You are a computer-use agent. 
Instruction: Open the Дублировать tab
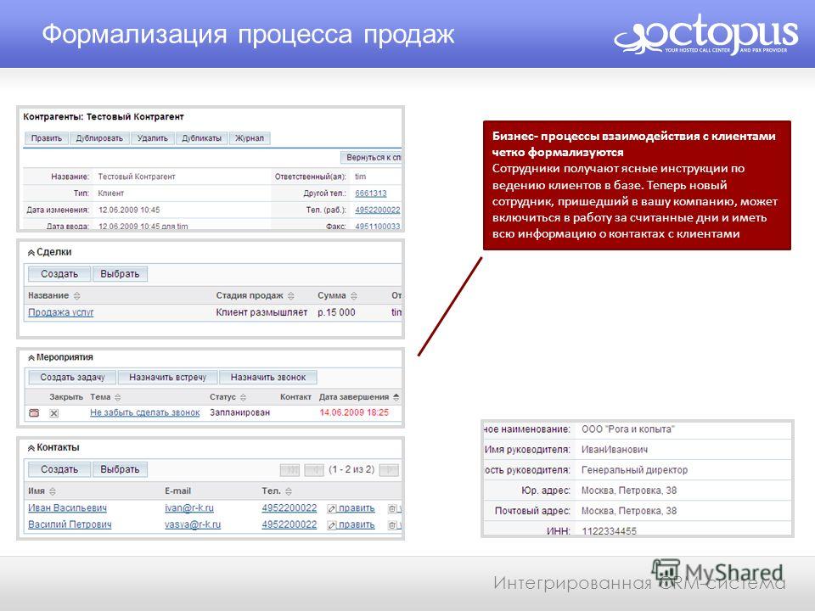click(x=99, y=138)
